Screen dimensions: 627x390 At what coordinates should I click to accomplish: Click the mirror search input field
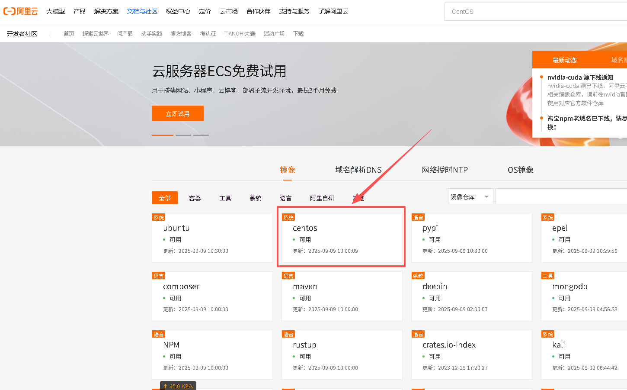pos(561,197)
